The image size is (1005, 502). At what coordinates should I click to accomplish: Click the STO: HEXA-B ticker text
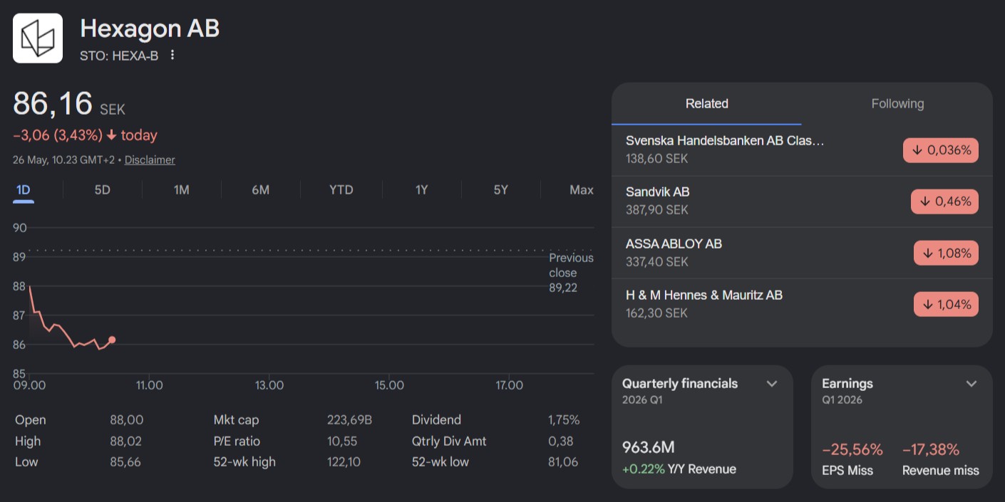(x=119, y=56)
